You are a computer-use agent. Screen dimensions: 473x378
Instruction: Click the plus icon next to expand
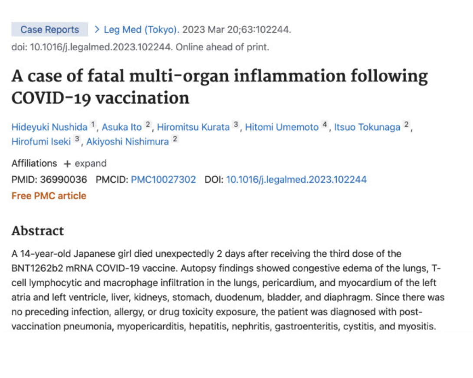pos(67,164)
